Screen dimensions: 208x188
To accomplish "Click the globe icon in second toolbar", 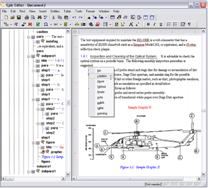I will coord(91,24).
